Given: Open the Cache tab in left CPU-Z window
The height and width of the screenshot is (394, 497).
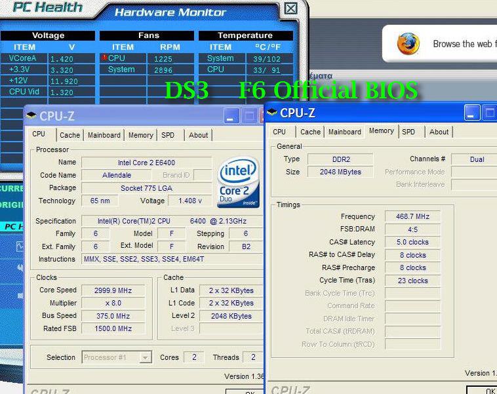Looking at the screenshot, I should coord(70,135).
